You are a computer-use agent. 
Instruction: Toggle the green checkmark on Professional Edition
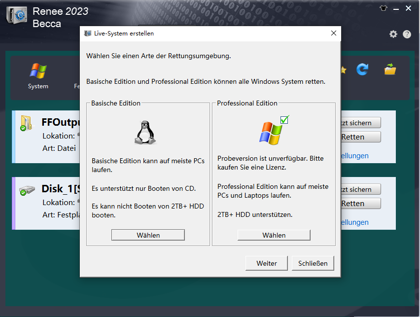click(283, 120)
